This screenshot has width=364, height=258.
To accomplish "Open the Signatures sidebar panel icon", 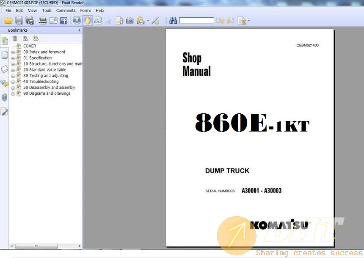I will (4, 112).
